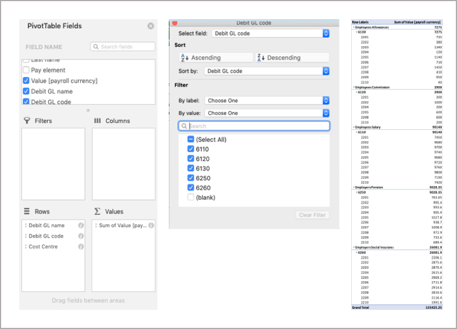Image resolution: width=457 pixels, height=329 pixels.
Task: Toggle the Pay element field checkbox
Action: pos(26,70)
